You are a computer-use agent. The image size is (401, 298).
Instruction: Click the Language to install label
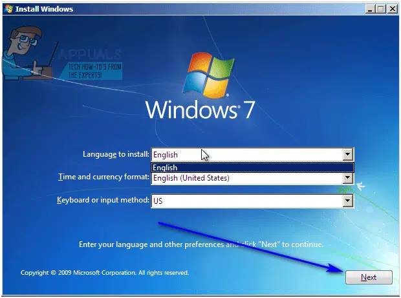click(x=116, y=154)
